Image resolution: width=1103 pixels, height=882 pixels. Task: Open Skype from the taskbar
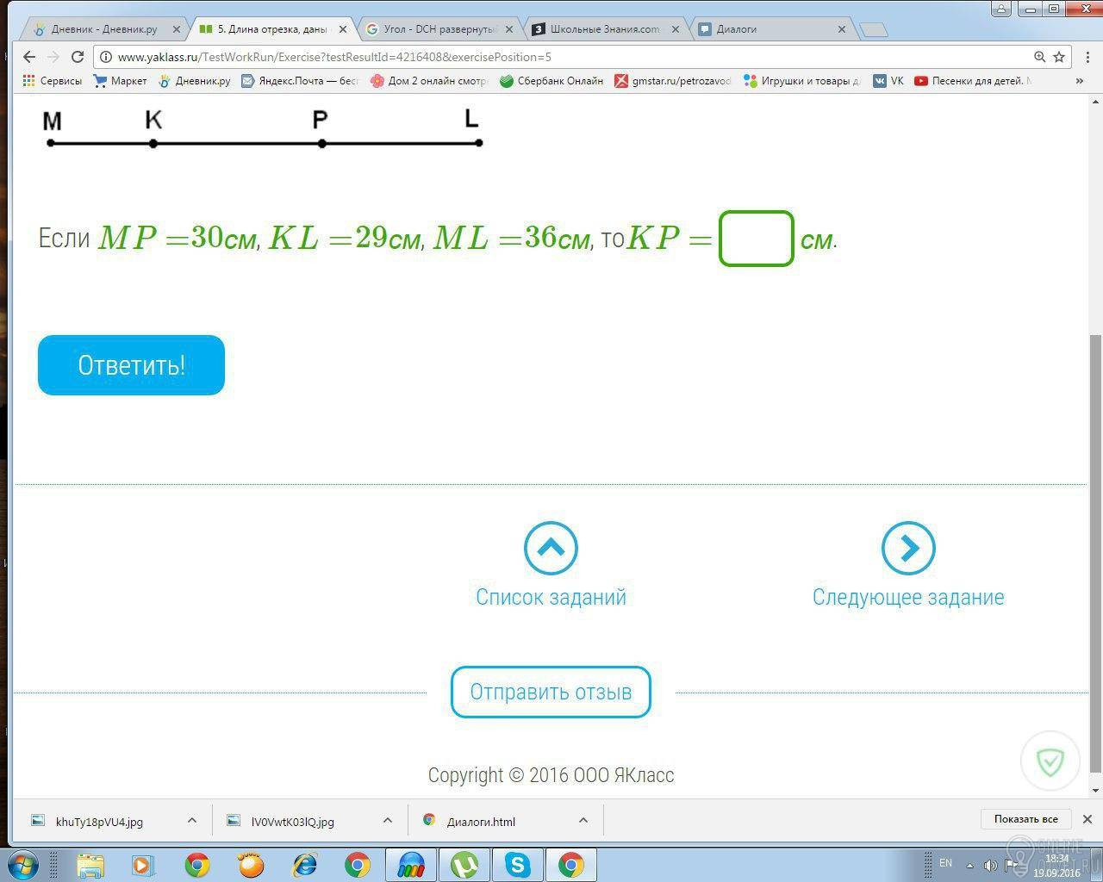click(517, 864)
